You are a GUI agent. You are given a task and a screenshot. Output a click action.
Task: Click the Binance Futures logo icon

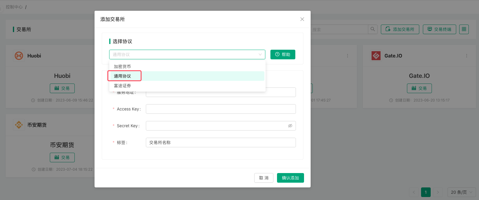click(19, 125)
